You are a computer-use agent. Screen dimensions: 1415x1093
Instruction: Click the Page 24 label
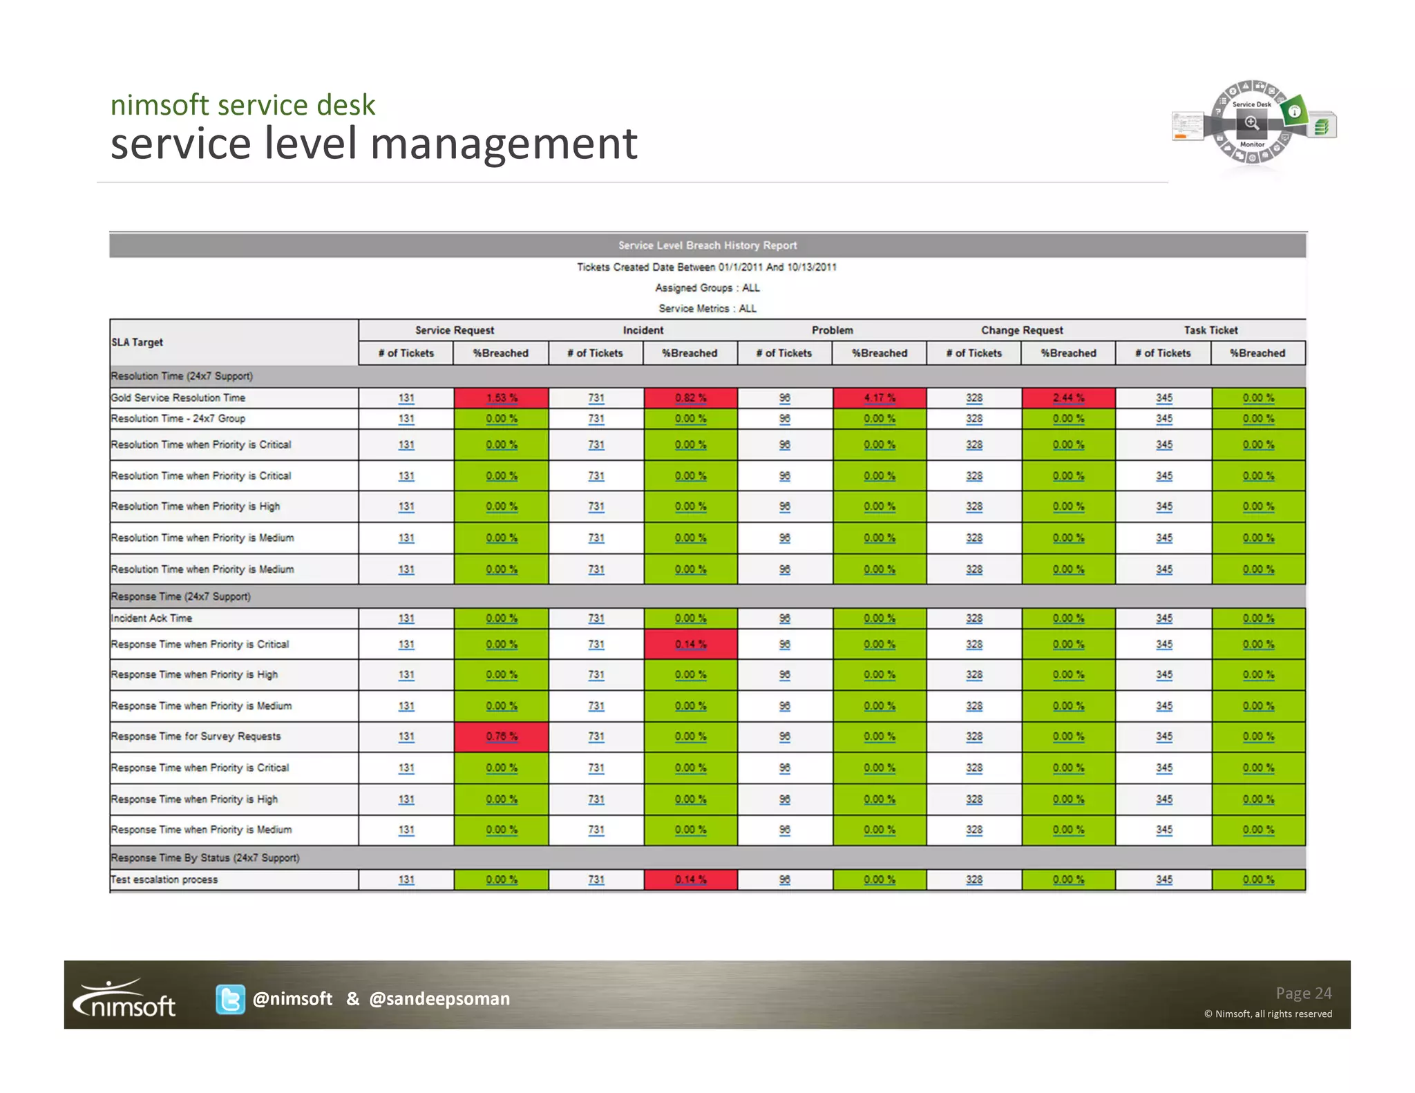click(1304, 993)
